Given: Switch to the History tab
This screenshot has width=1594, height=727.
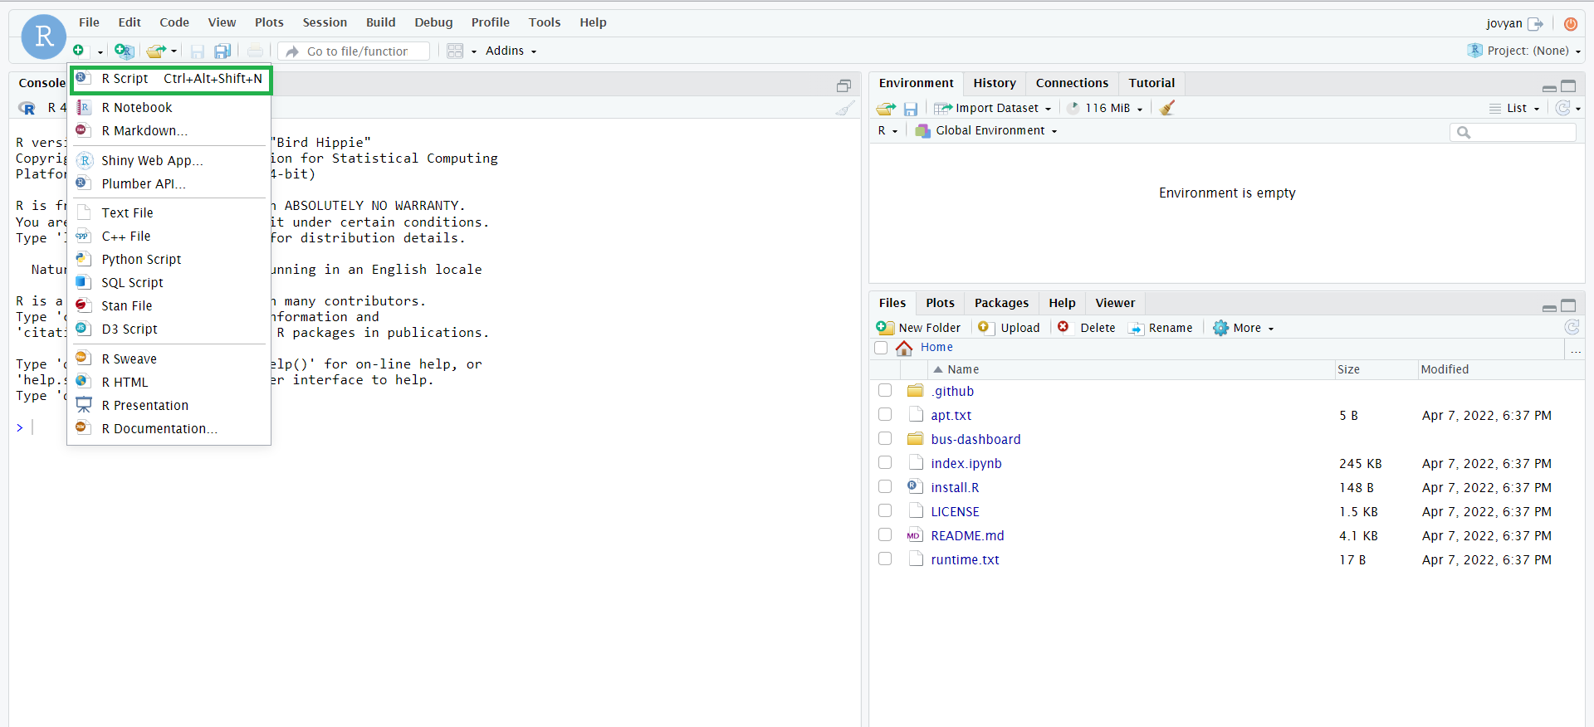Looking at the screenshot, I should 994,83.
